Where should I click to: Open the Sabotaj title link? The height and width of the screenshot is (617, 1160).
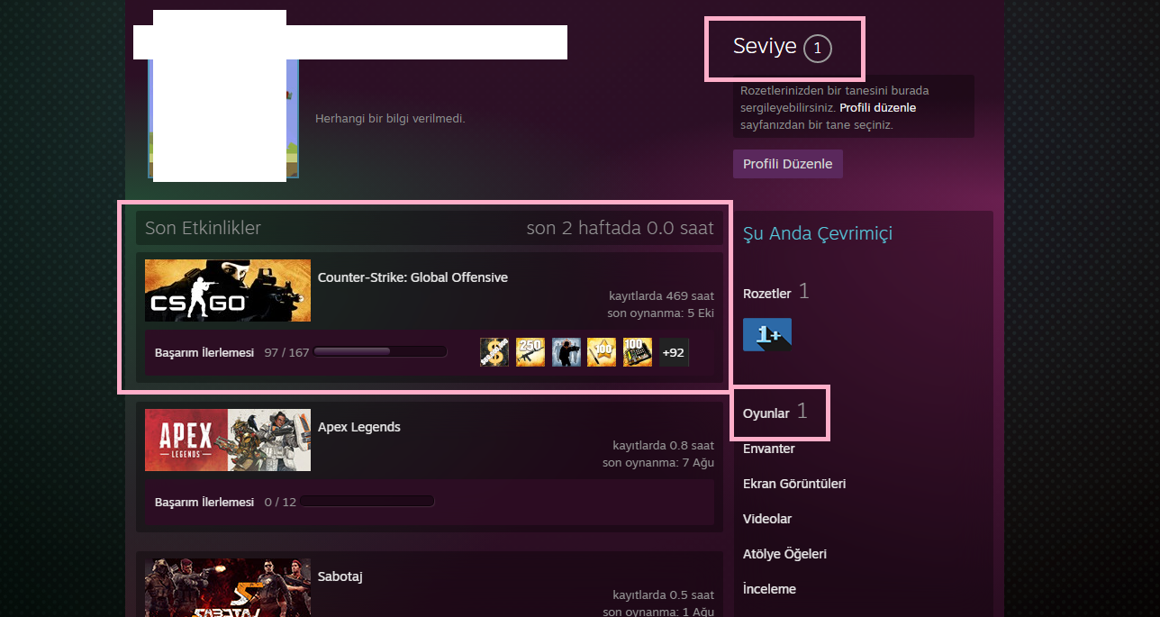pos(340,576)
